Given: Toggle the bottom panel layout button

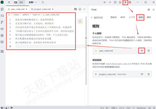Looking at the screenshot, I should [120, 2].
